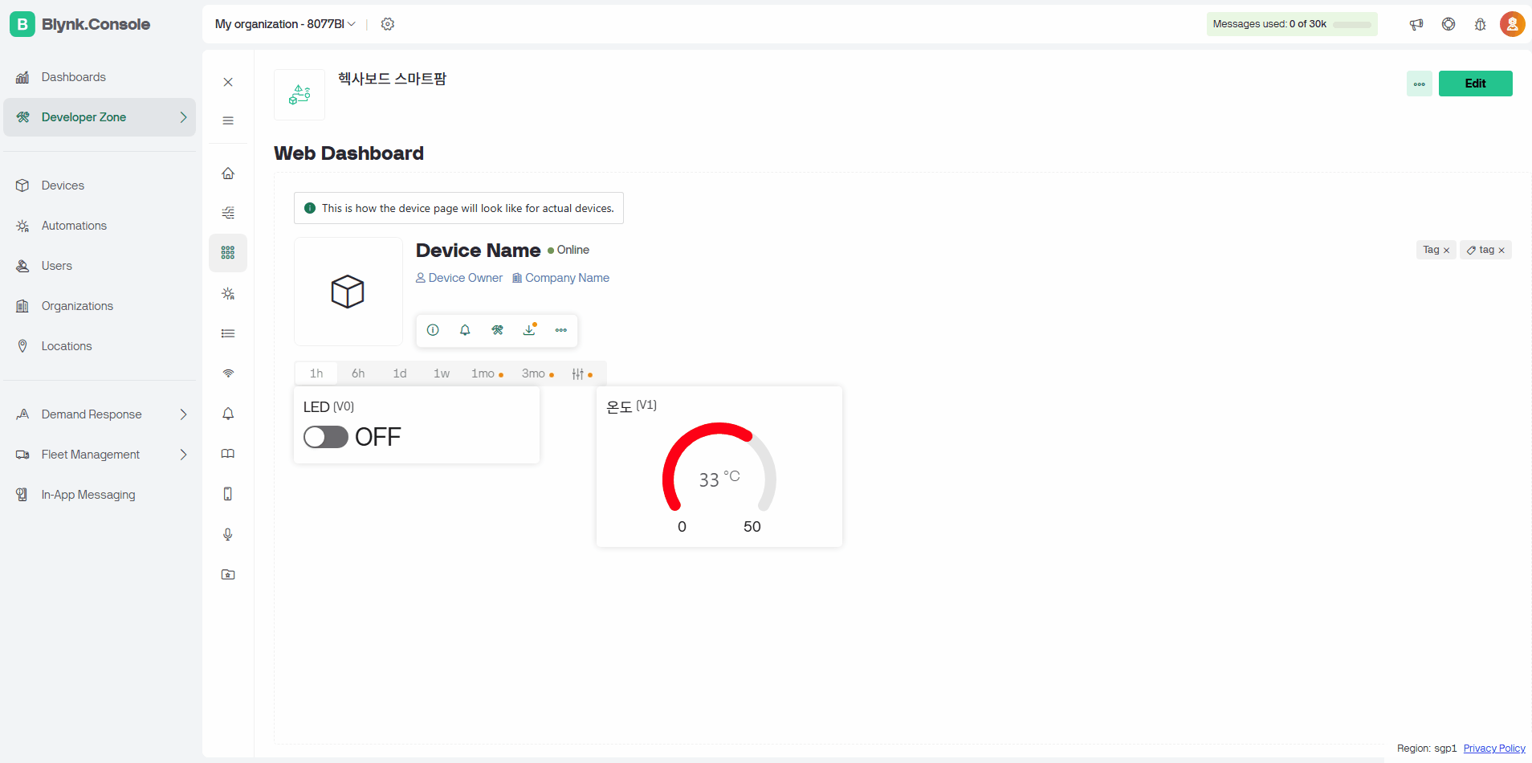Open the Mobile Dashboard phone icon
Screen dimensions: 1532x763
coord(228,494)
